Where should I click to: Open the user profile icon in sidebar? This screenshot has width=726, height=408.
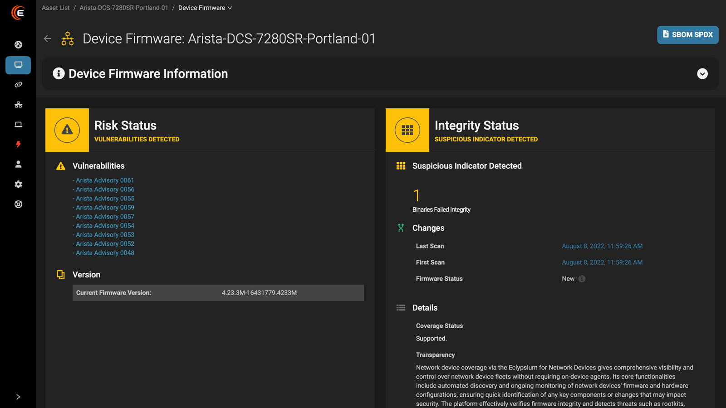(18, 164)
